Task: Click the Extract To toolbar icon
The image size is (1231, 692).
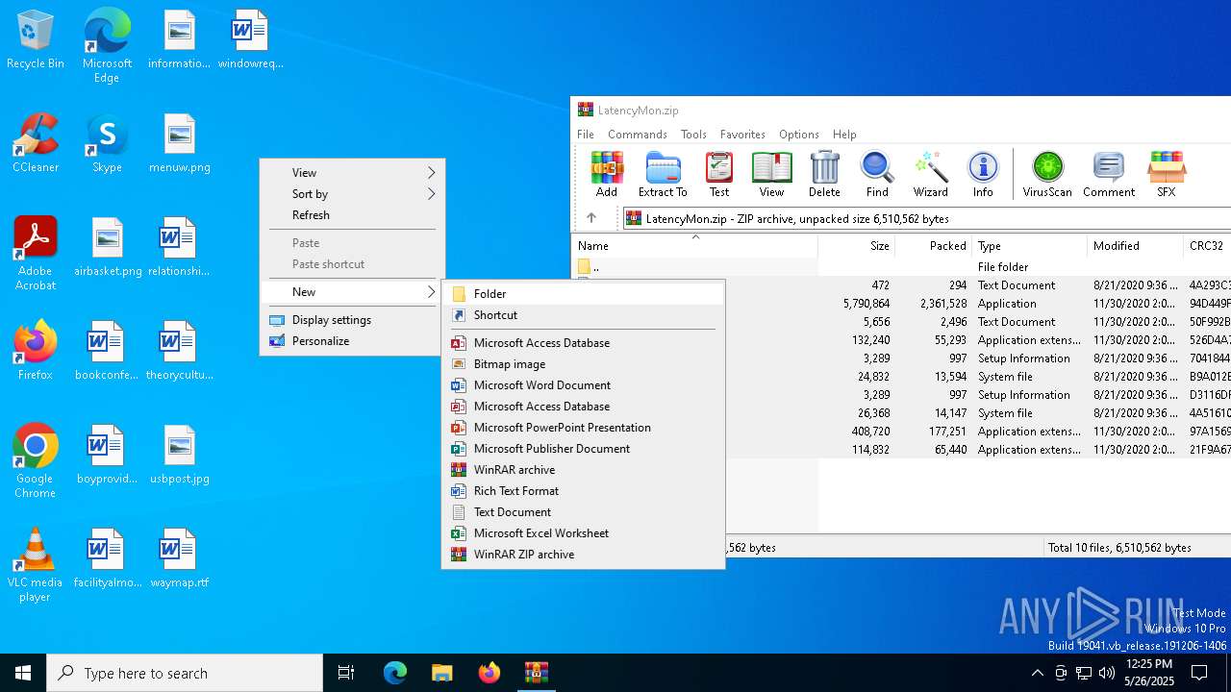Action: click(663, 174)
